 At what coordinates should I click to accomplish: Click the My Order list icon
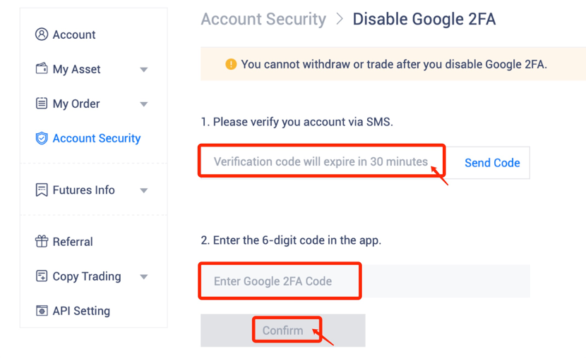pos(42,104)
